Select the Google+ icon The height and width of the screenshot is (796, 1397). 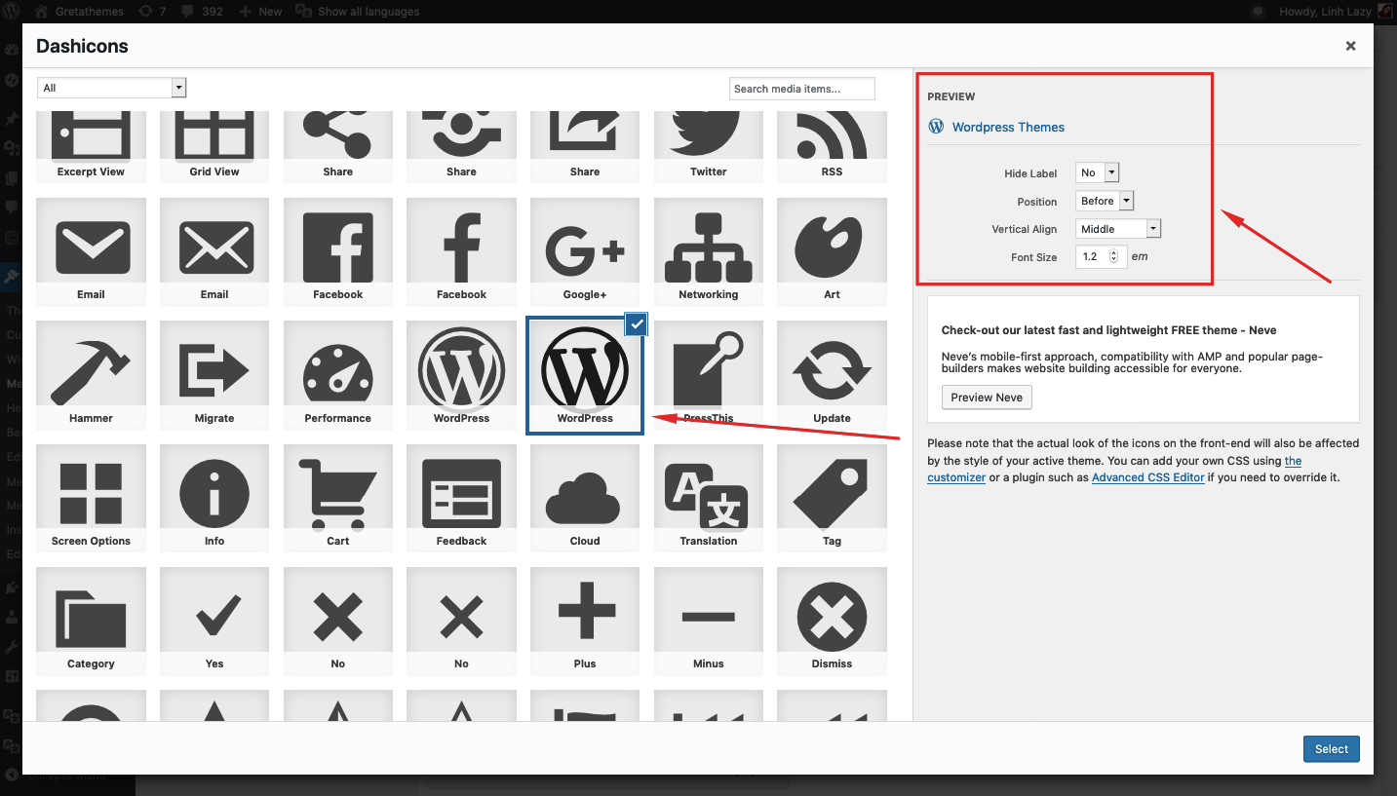[x=585, y=252]
